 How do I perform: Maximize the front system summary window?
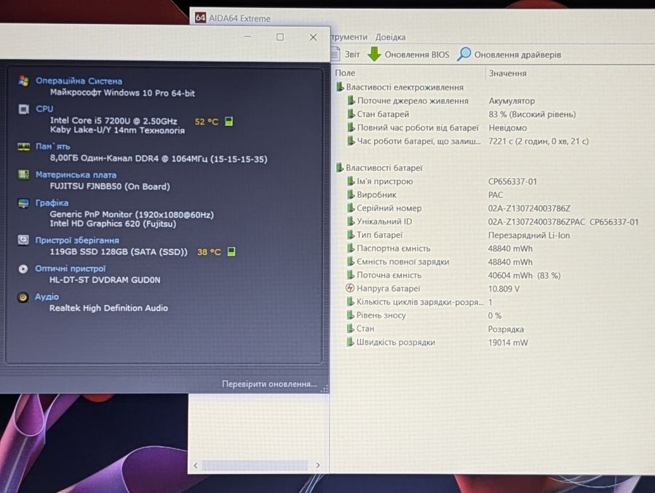point(280,37)
